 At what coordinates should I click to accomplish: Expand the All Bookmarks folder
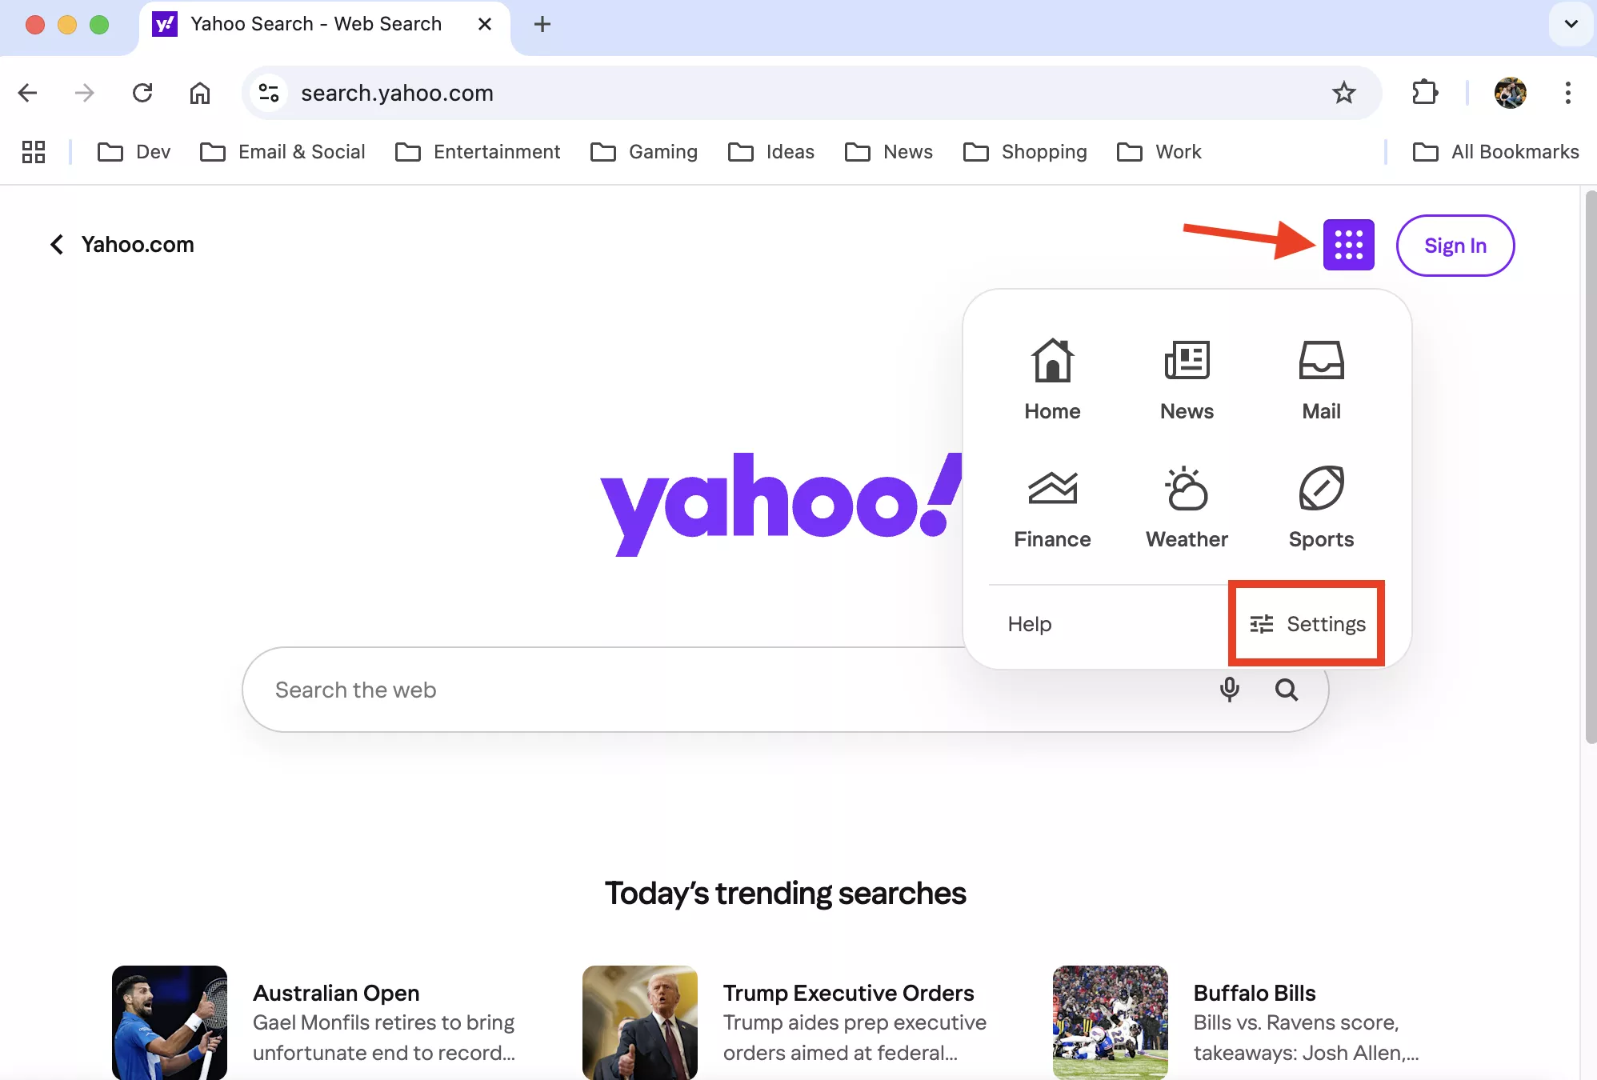pos(1496,152)
